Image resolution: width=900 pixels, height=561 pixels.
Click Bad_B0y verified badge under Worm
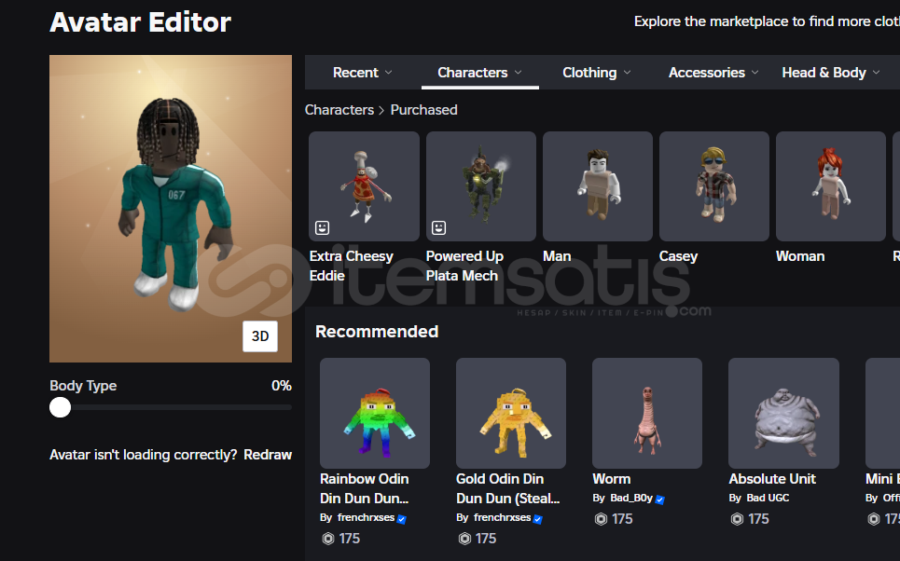(660, 499)
